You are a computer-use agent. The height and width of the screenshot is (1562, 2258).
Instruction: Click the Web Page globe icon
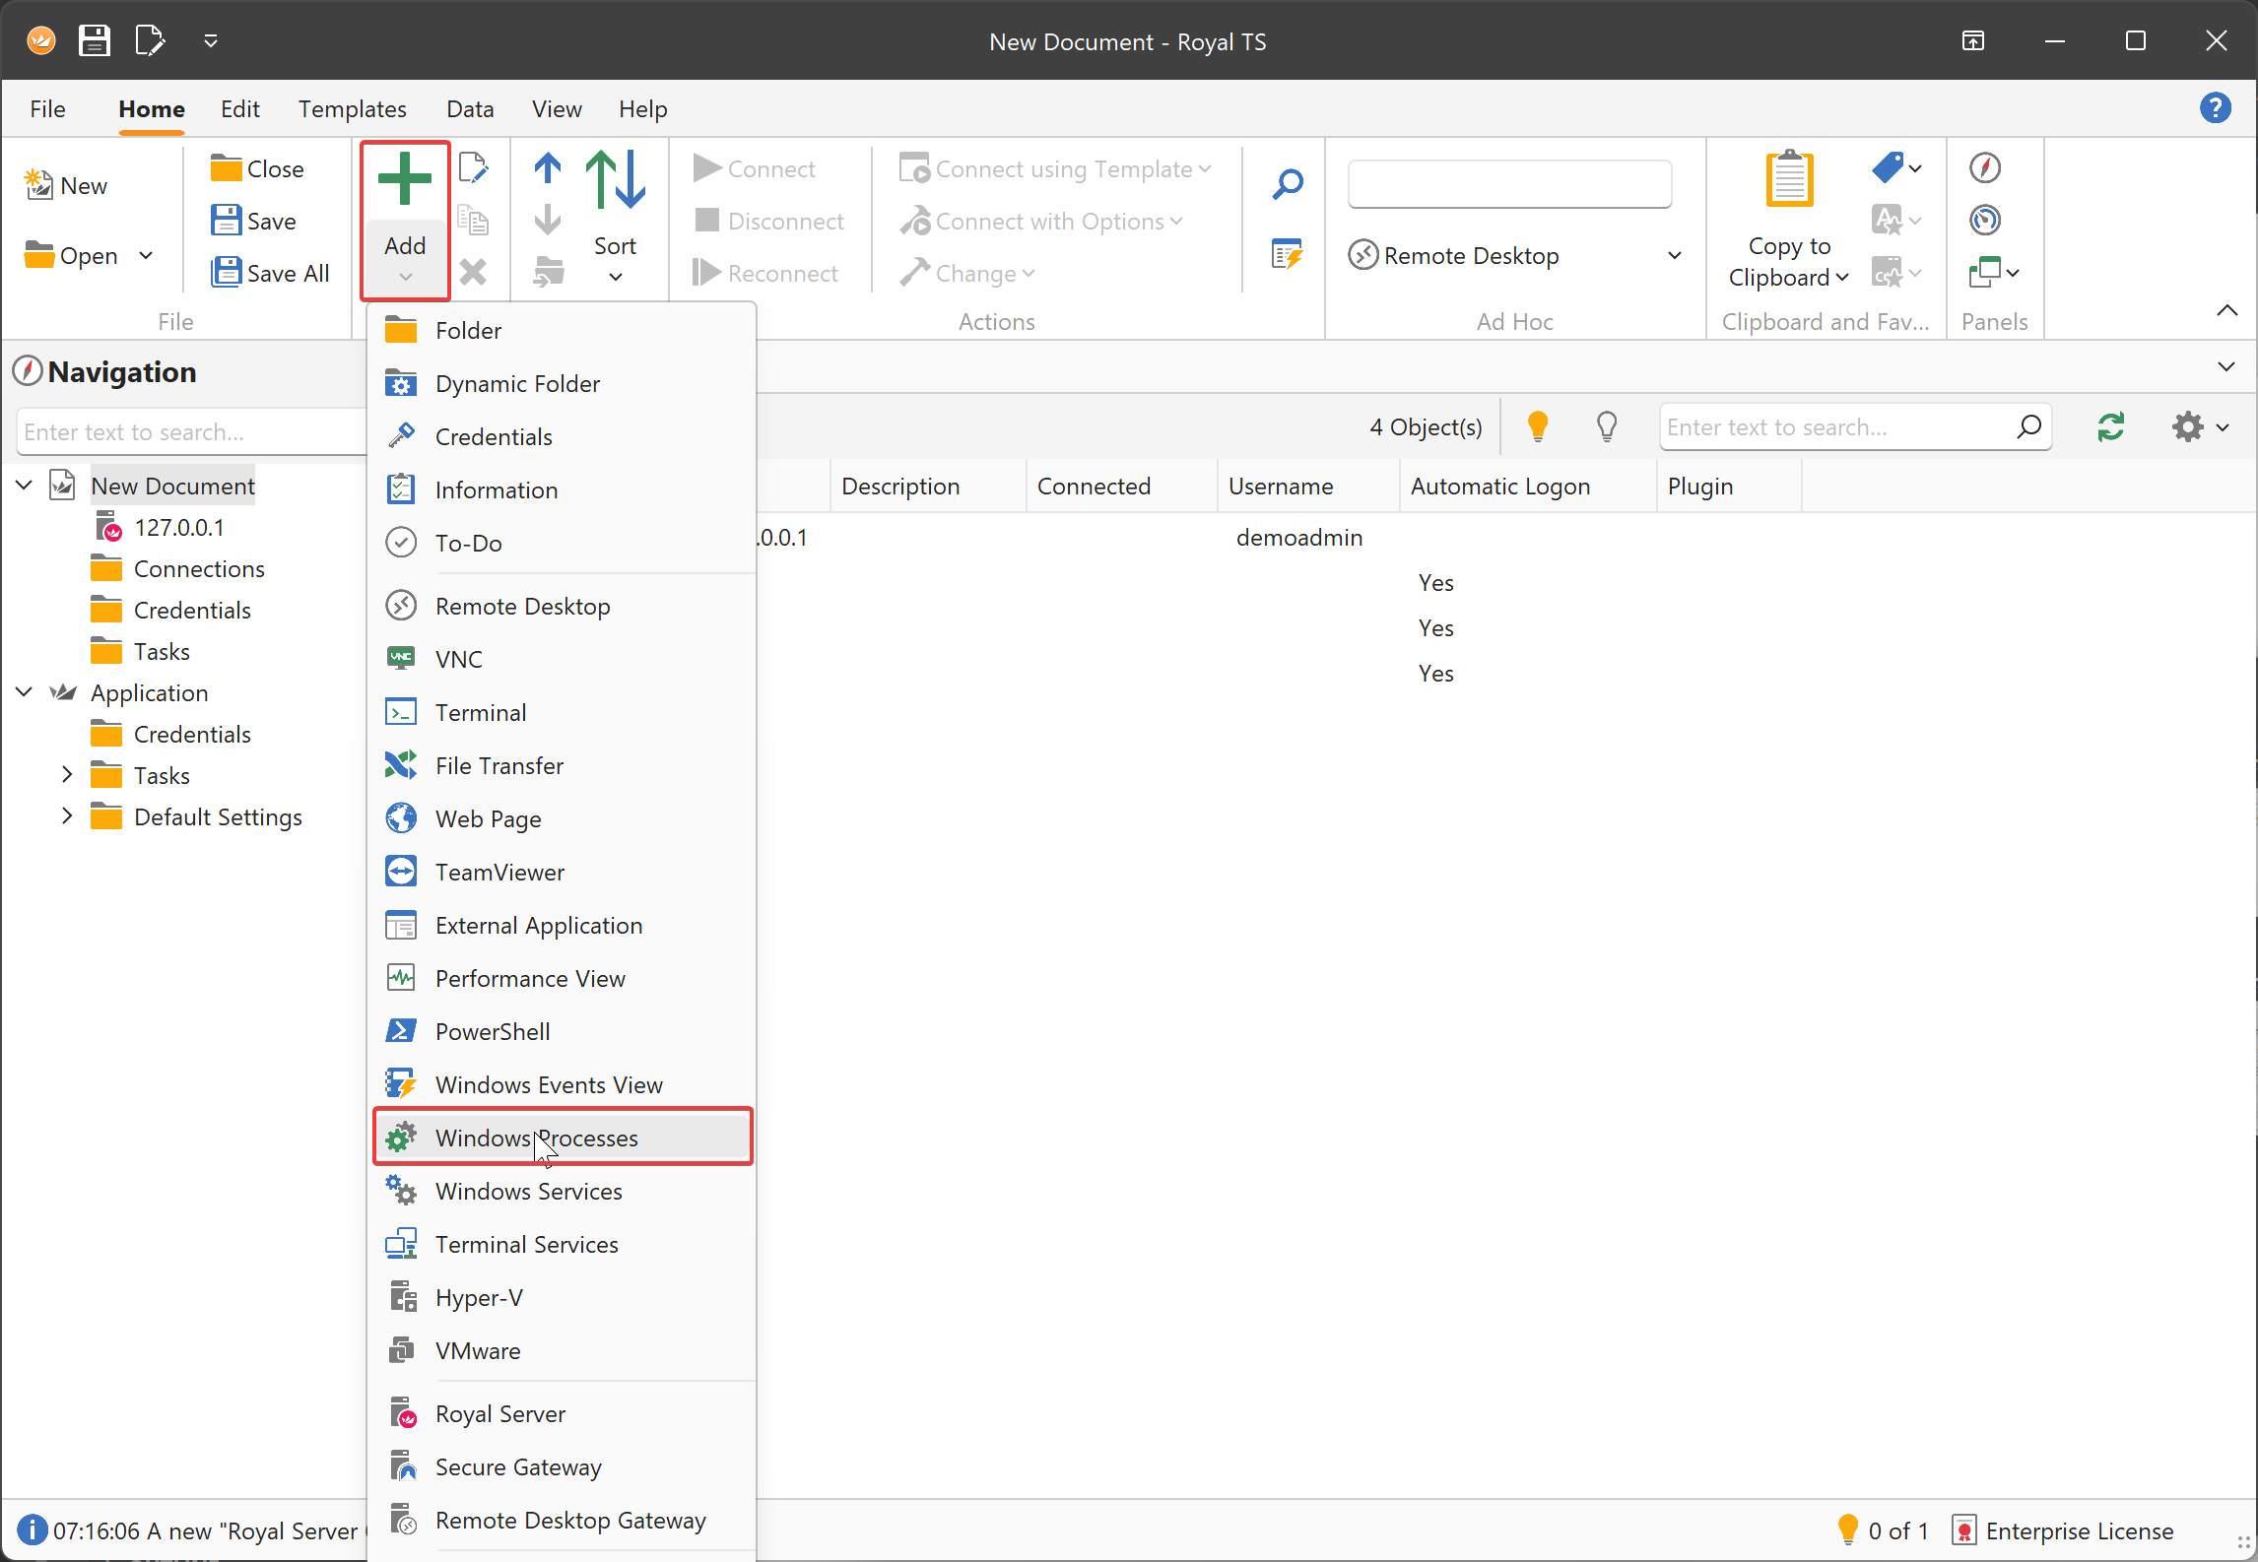[x=401, y=818]
